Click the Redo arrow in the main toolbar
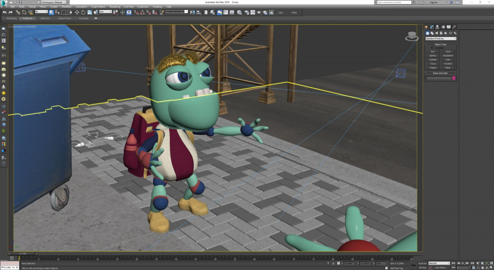Screen dimensions: 494x270 (10, 12)
